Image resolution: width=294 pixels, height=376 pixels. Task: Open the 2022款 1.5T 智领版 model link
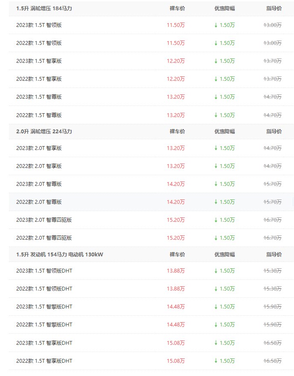(39, 43)
